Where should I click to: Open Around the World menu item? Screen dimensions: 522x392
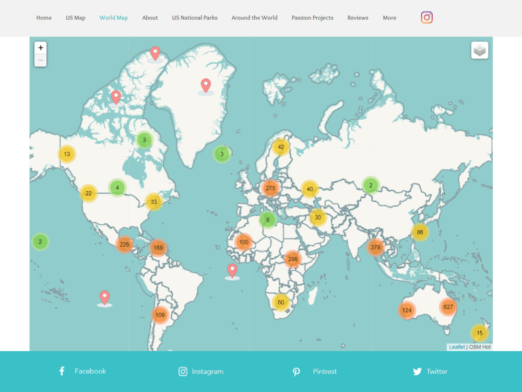coord(254,18)
